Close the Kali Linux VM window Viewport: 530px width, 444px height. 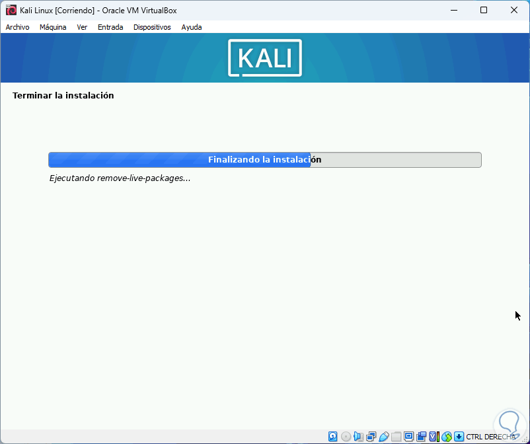(513, 10)
